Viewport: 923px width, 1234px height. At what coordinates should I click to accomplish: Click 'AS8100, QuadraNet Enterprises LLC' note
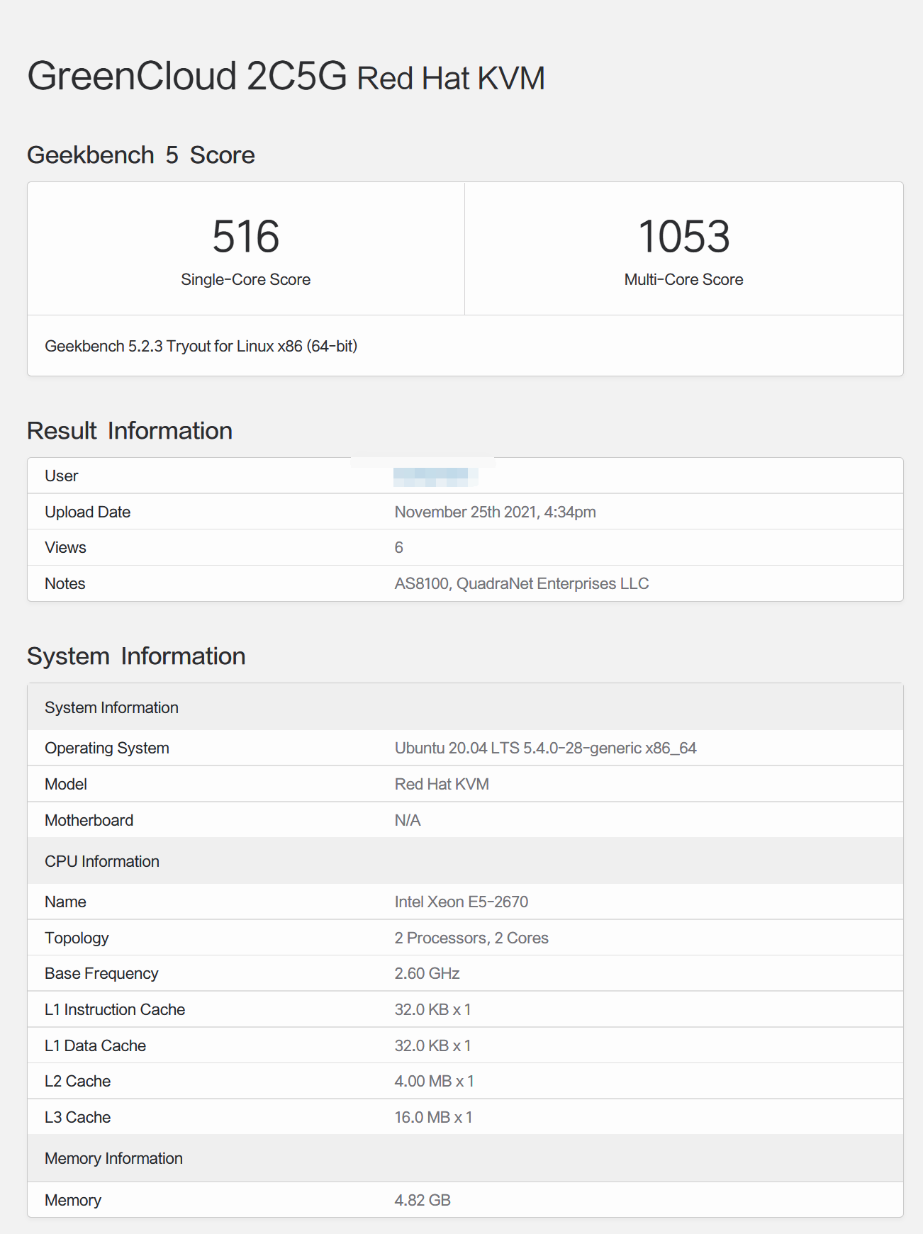pos(522,584)
